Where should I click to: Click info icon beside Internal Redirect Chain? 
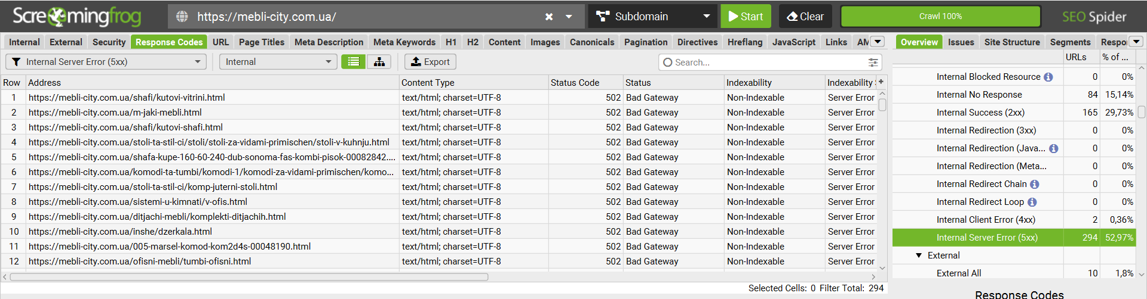[x=1035, y=184]
